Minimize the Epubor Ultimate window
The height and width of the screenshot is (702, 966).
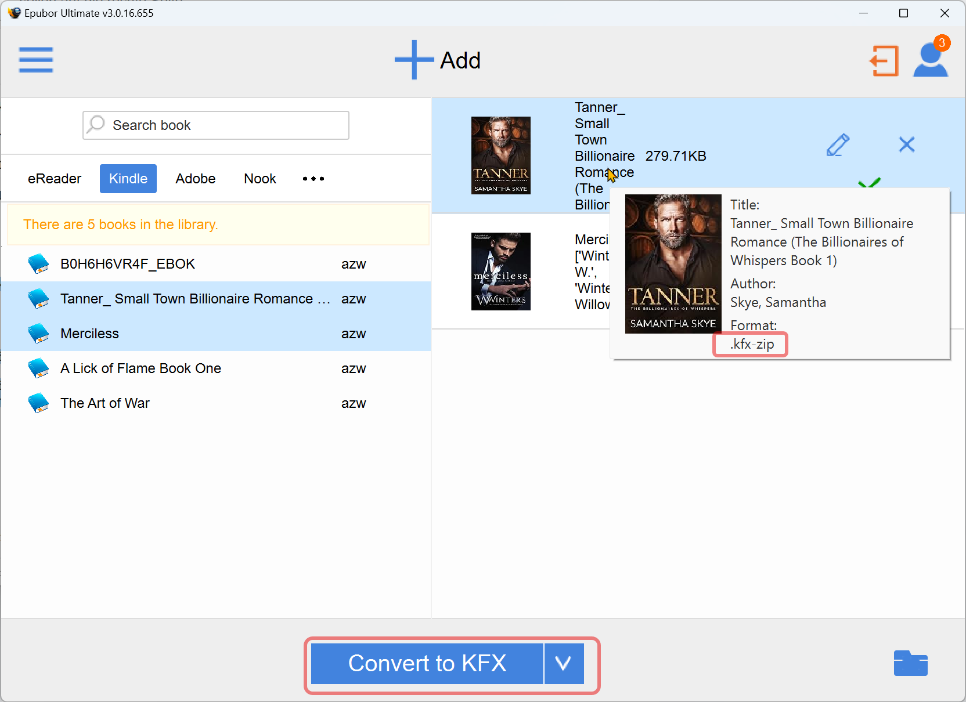coord(864,13)
